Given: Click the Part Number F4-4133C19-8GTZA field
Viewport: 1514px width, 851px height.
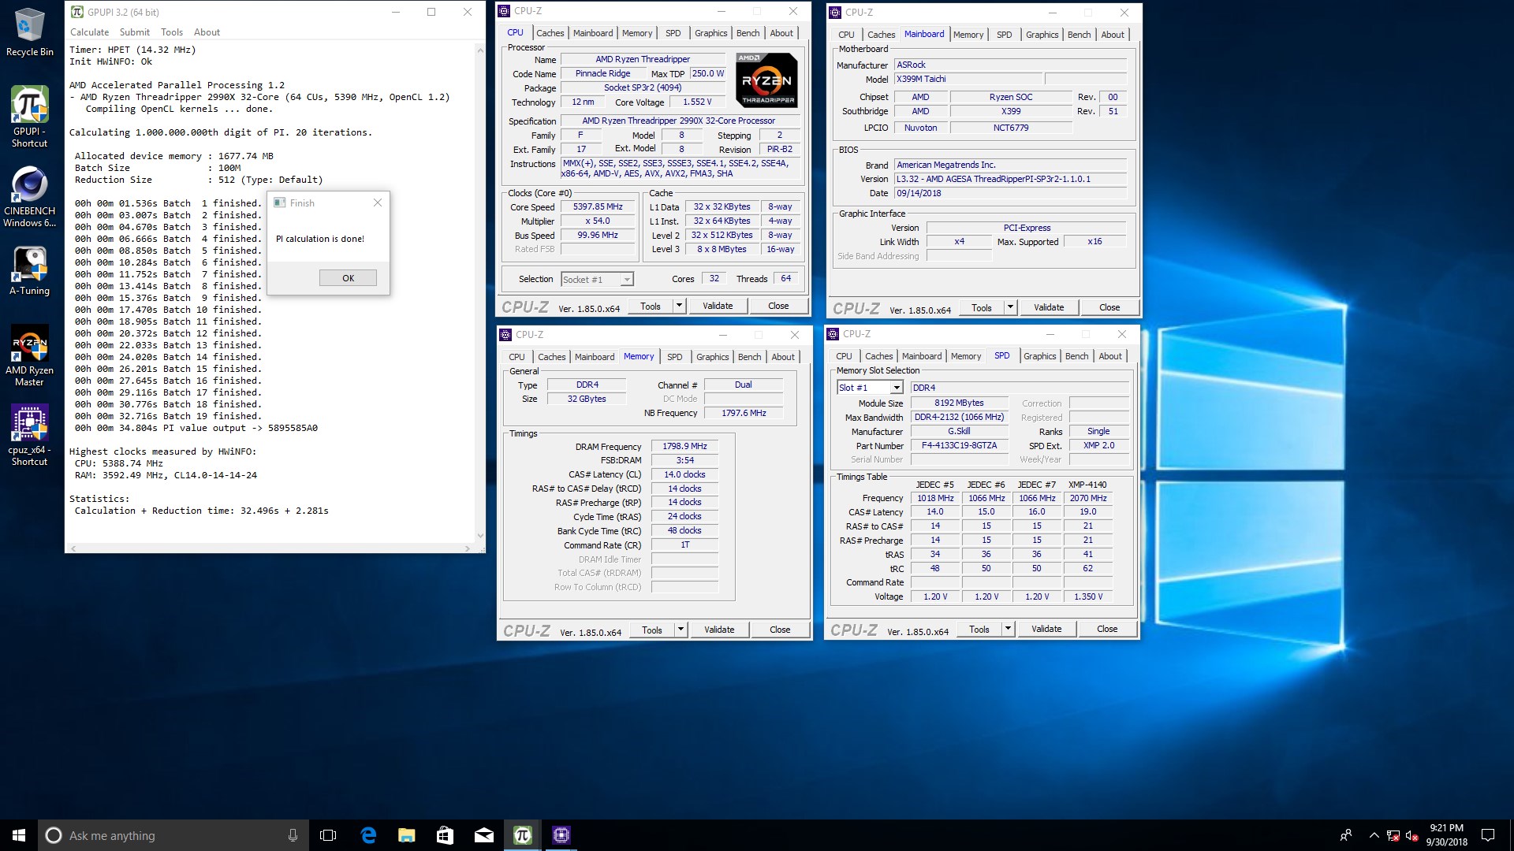Looking at the screenshot, I should tap(959, 445).
